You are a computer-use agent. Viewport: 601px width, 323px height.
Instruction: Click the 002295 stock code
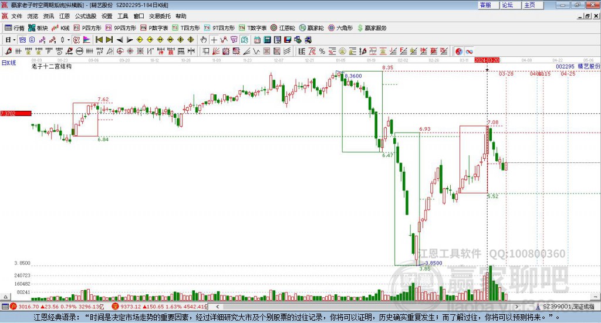point(565,66)
